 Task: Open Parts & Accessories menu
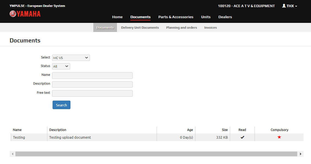(176, 17)
